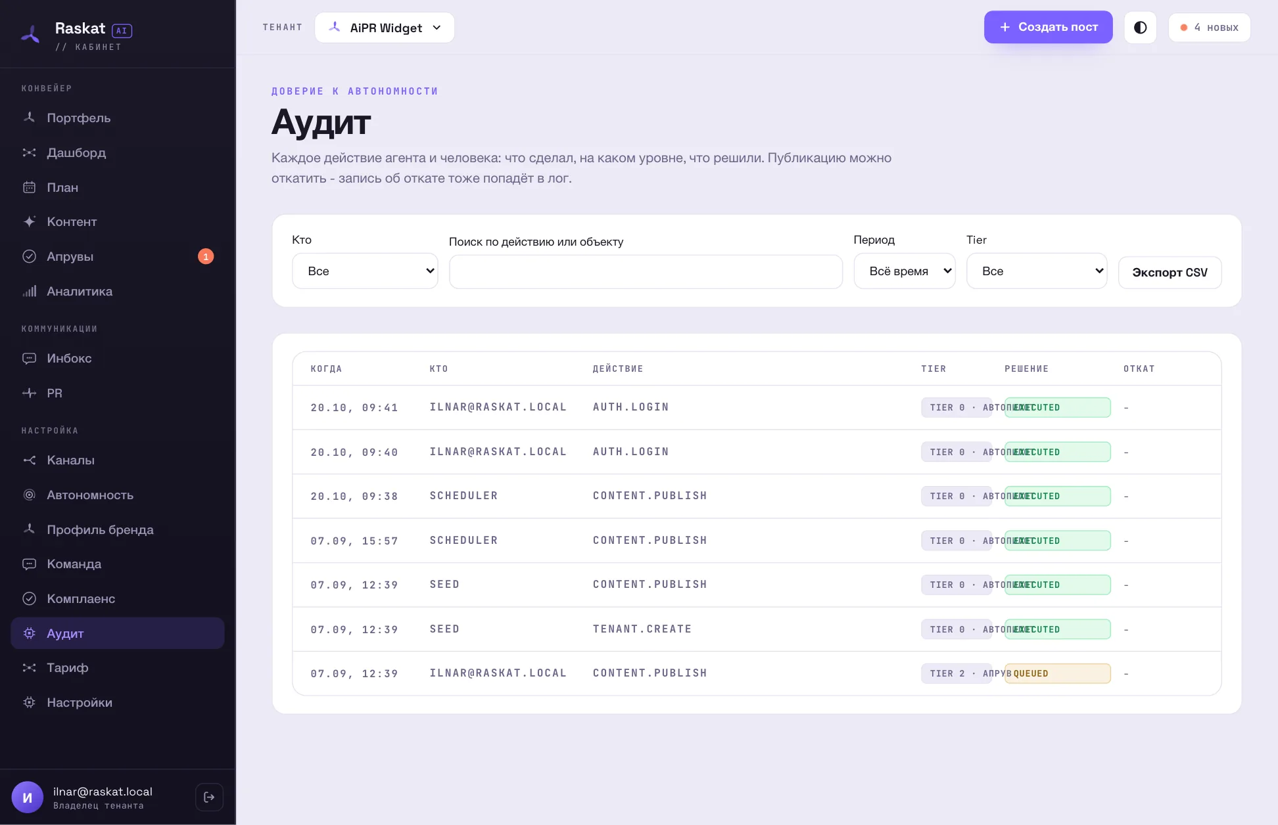Click the ilnar@raskat.local user profile
Viewport: 1278px width, 825px height.
tap(103, 797)
